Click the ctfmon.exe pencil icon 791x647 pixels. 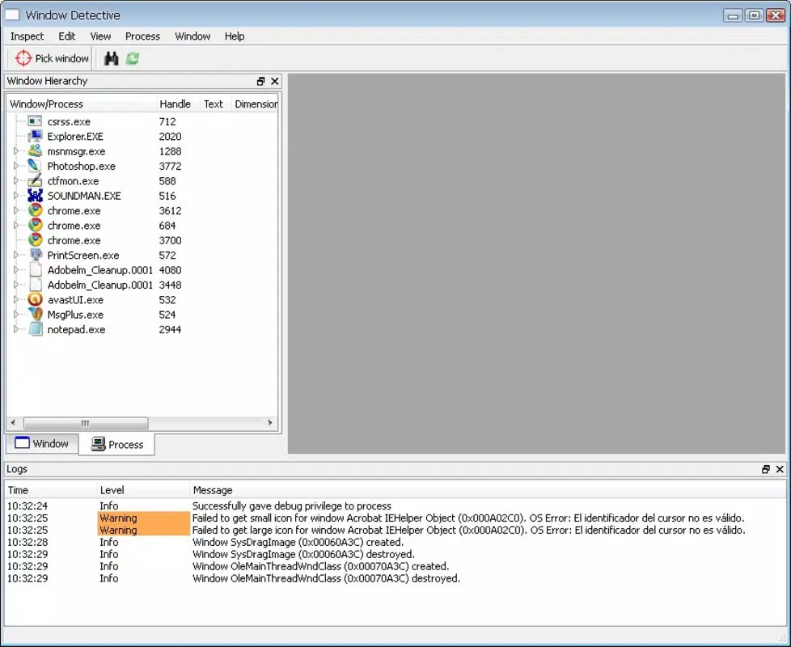[x=35, y=180]
